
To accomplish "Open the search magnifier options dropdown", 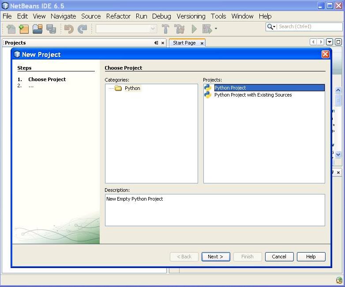I will [271, 26].
